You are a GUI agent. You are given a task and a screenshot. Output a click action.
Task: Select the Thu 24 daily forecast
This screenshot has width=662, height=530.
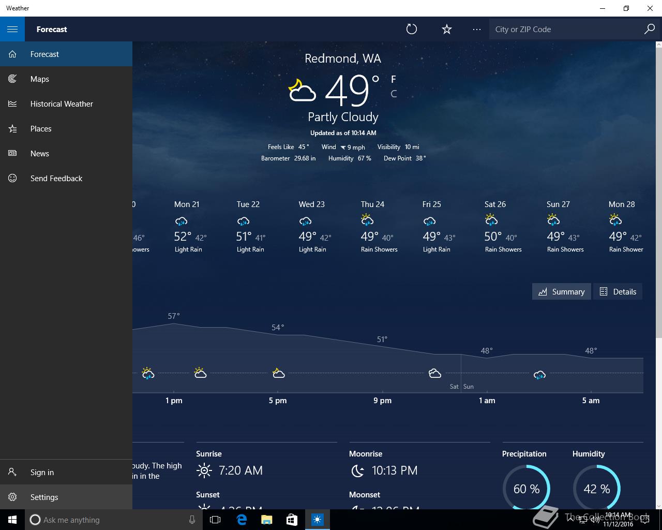[x=379, y=226]
